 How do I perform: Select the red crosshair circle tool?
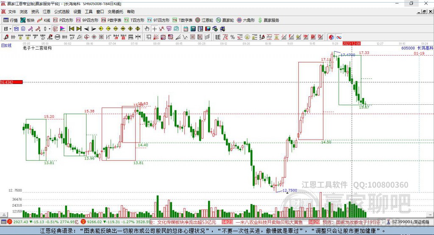[x=86, y=37]
